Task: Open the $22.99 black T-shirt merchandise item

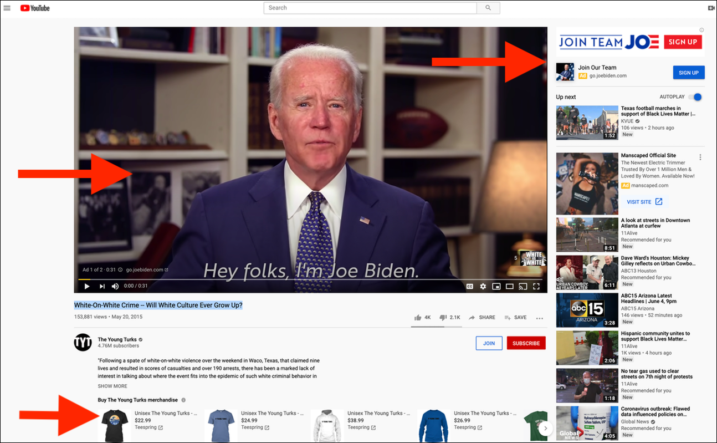Action: coord(114,426)
